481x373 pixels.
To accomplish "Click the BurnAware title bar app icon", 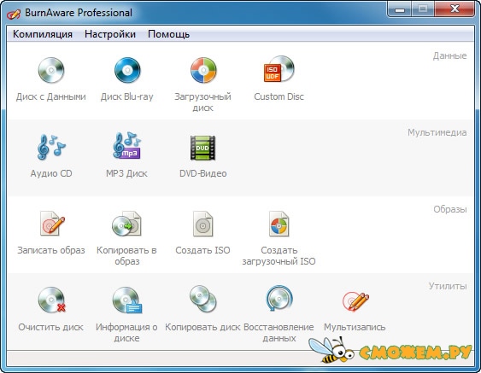I will point(14,14).
